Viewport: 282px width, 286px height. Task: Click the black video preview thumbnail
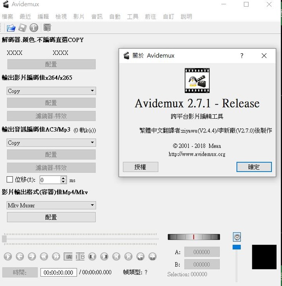[x=264, y=257]
